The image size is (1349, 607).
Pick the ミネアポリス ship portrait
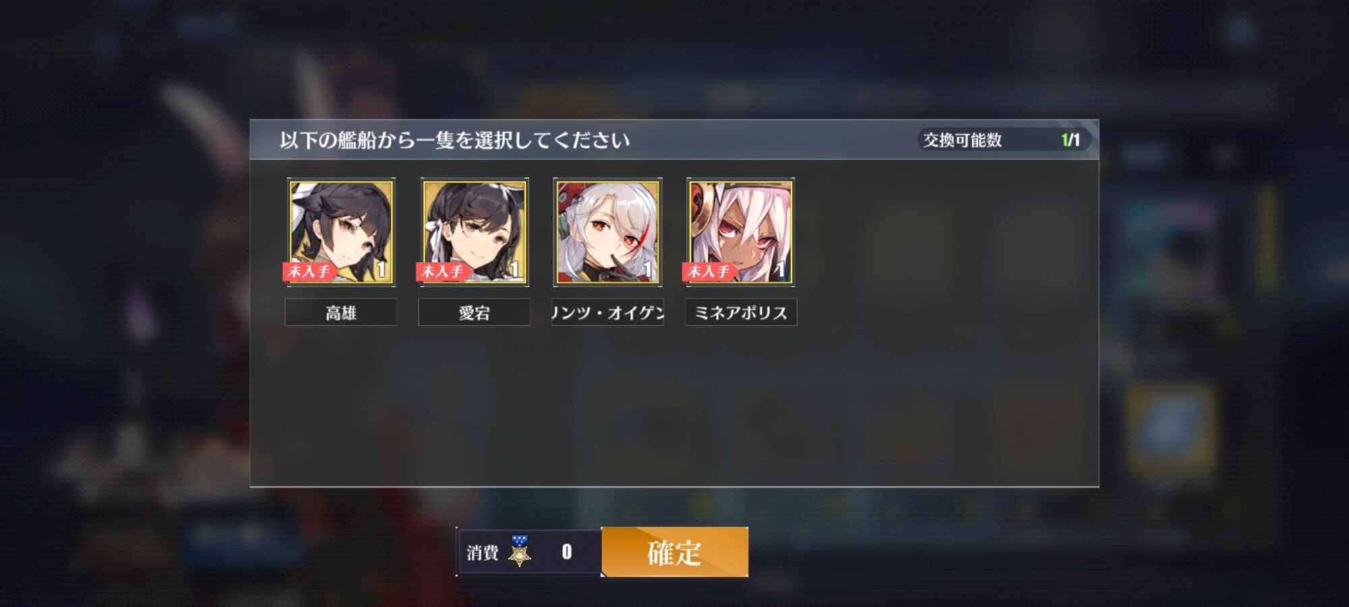[x=741, y=232]
